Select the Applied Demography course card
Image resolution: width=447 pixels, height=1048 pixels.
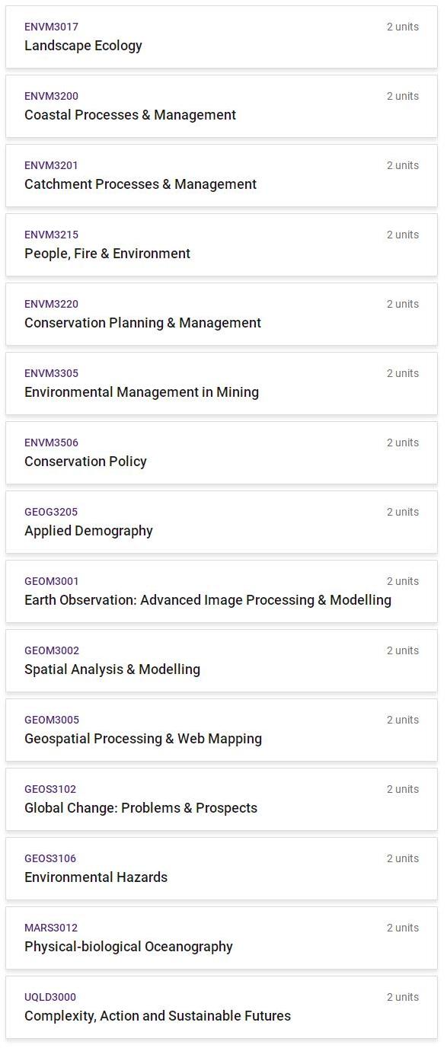(222, 522)
